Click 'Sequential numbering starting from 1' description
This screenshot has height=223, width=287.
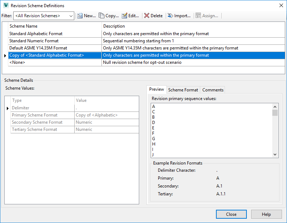click(138, 41)
